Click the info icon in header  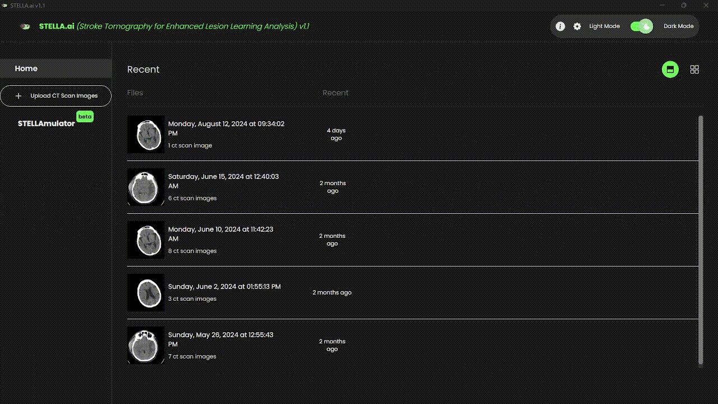560,26
